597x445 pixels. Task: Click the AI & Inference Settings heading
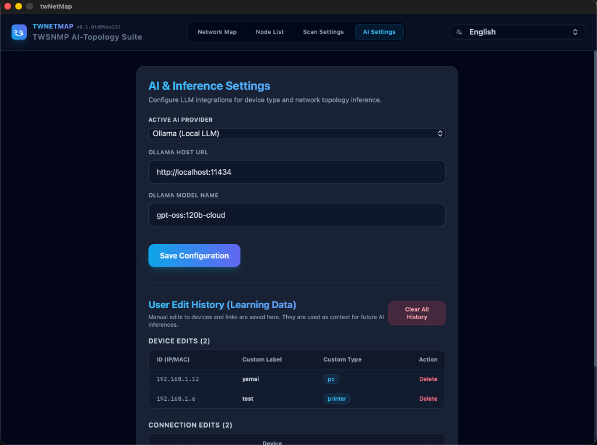[x=209, y=86]
